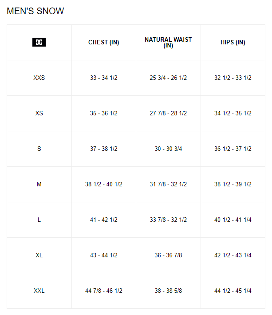Select the CHEST (IN) column header

(x=104, y=43)
